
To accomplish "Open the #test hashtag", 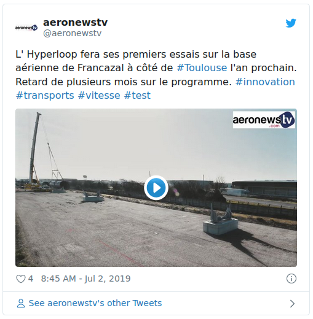I will click(x=137, y=96).
